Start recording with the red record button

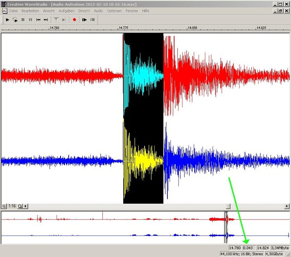(75, 20)
